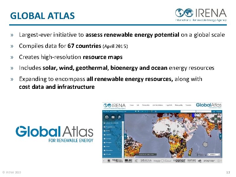This screenshot has width=236, height=177.
Task: Click the IRENA logo in the web page header
Action: coord(114,106)
